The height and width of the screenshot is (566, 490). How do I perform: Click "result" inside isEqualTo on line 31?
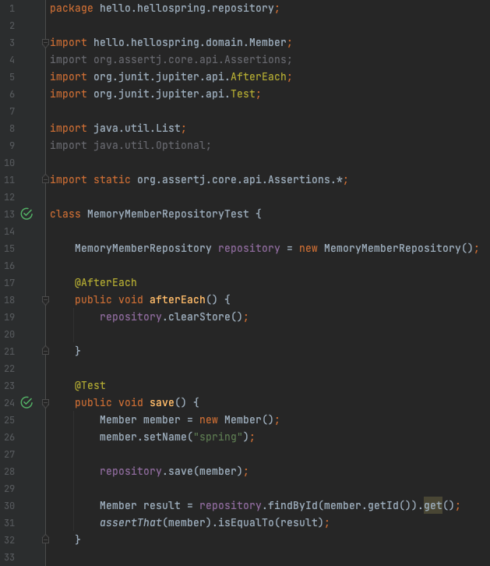(x=299, y=522)
